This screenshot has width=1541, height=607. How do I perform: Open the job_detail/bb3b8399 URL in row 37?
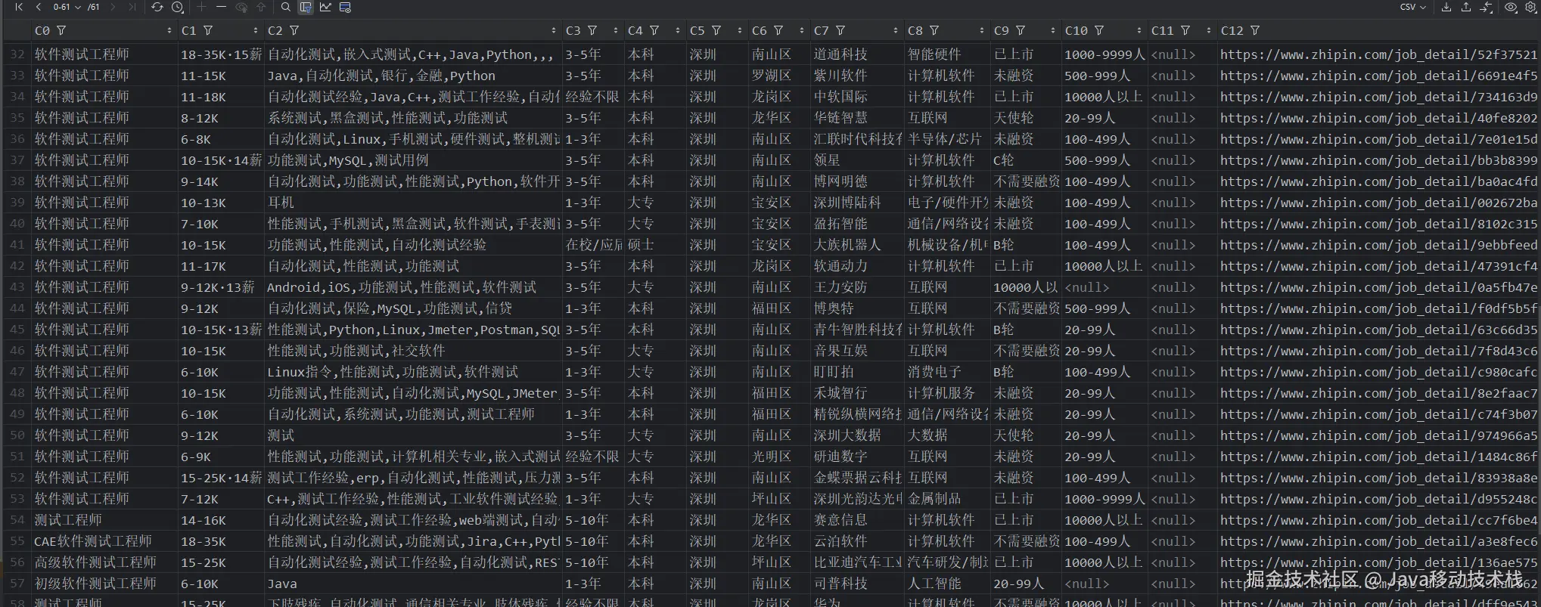click(1378, 160)
